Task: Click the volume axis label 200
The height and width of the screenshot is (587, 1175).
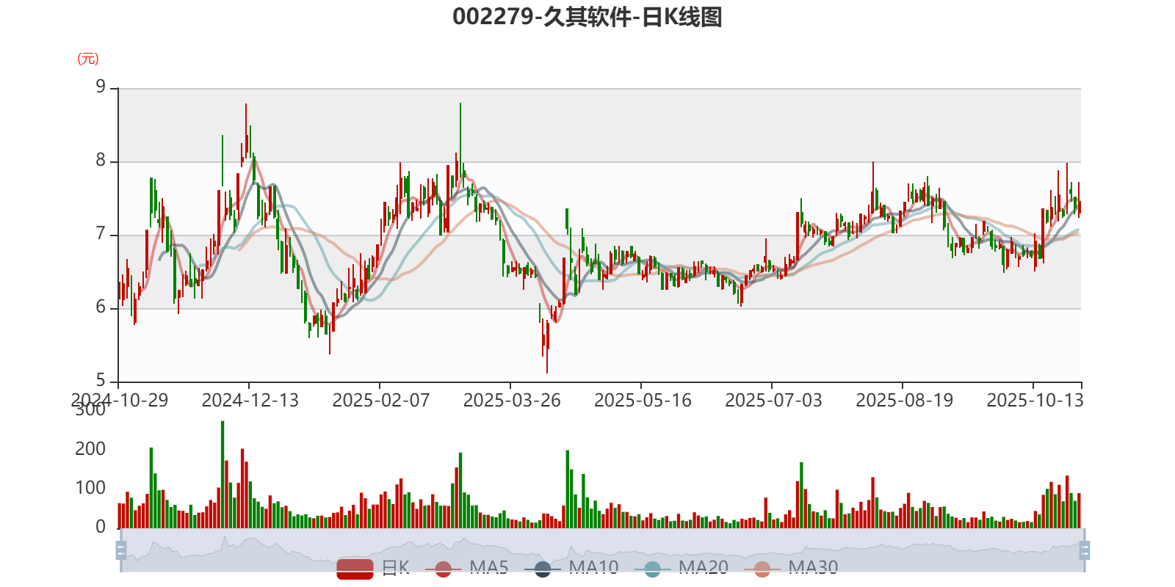Action: click(x=90, y=449)
